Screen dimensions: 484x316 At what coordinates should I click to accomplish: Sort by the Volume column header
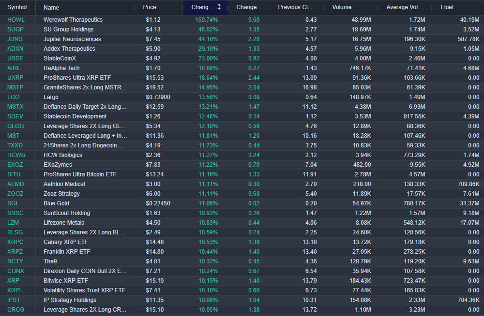342,7
